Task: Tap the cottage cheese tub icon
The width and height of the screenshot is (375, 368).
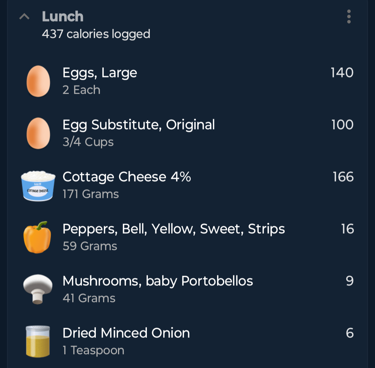Action: click(x=38, y=186)
